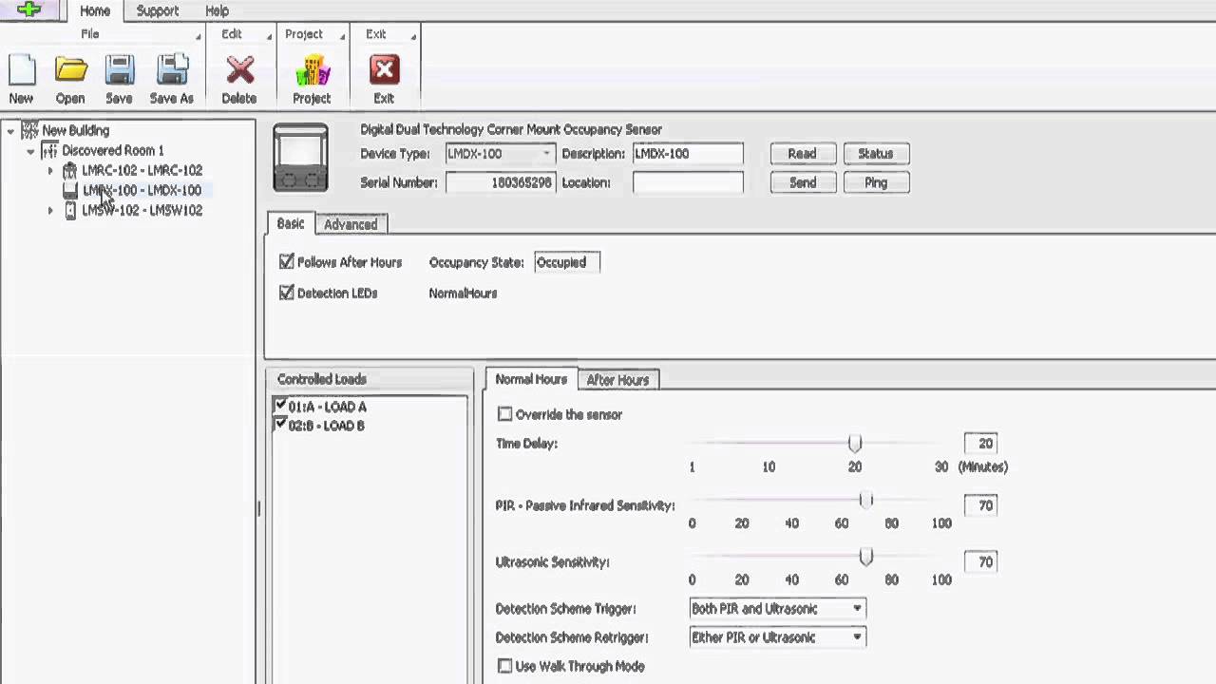Screen dimensions: 1216x684
Task: Click the Description text field
Action: click(x=688, y=153)
